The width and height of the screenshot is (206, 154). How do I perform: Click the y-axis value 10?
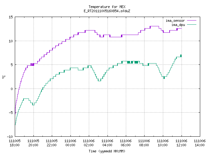coord(11,41)
